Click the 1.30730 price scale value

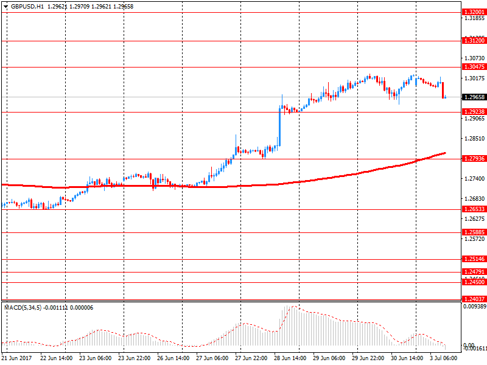pos(474,58)
